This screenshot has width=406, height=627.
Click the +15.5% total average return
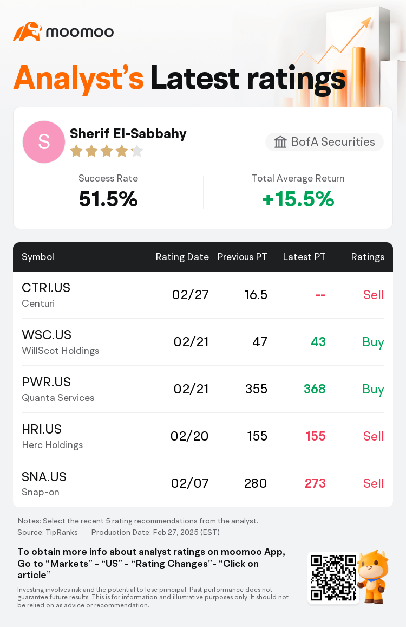coord(298,199)
